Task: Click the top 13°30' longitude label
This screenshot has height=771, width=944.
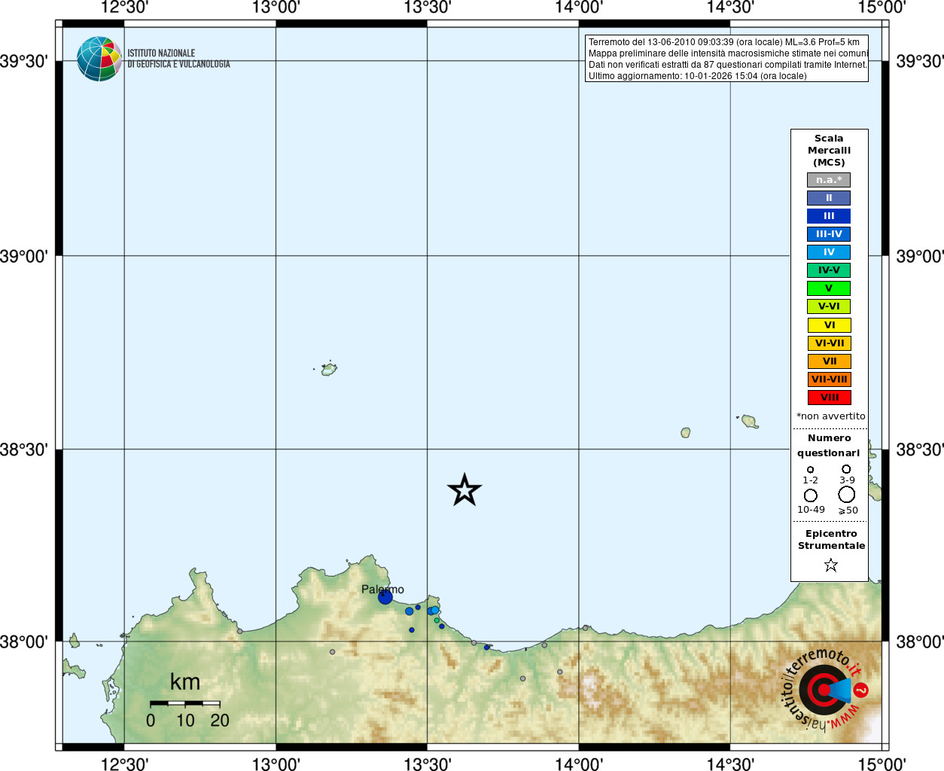Action: click(x=427, y=8)
